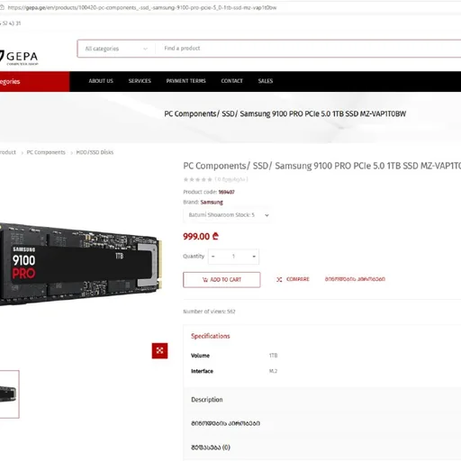
Task: Open the Sales menu item
Action: pos(266,81)
